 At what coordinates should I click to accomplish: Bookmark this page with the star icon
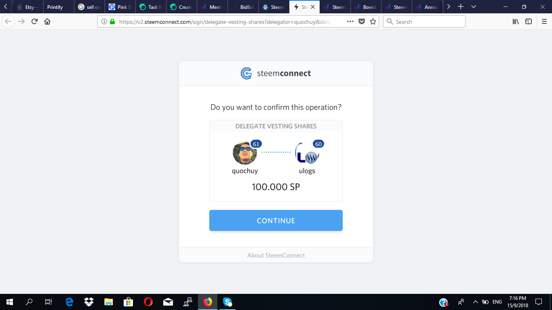tap(373, 22)
